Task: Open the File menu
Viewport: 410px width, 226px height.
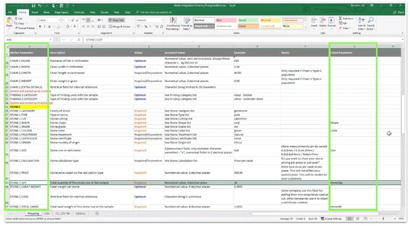Action: pyautogui.click(x=10, y=12)
